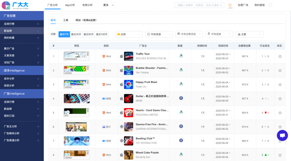Screen dimensions: 291x161
Task: Click the search magnifier icon
Action: [x=221, y=5]
